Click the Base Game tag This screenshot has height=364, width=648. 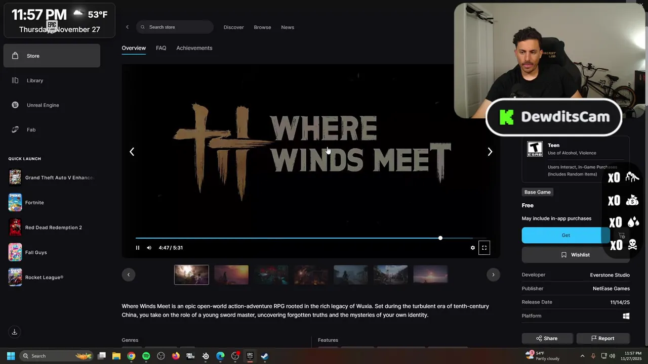[537, 192]
